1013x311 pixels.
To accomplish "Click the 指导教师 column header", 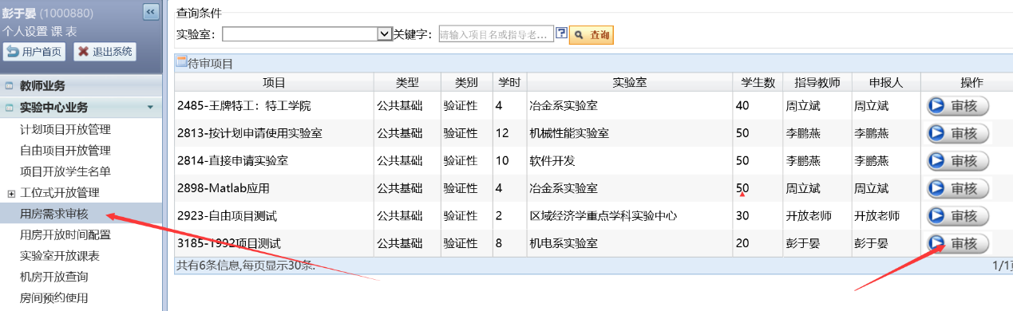I will [x=817, y=83].
